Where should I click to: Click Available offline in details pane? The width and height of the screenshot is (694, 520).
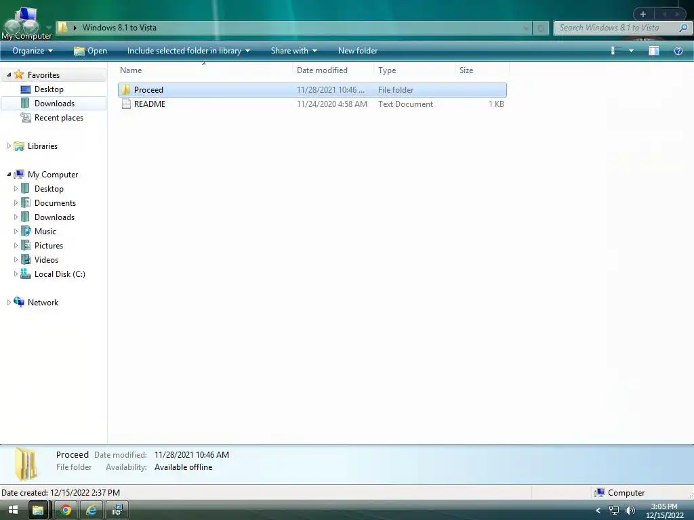pyautogui.click(x=183, y=467)
